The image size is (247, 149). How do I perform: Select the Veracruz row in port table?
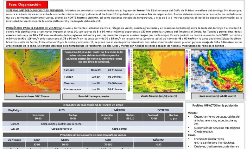tap(94, 83)
